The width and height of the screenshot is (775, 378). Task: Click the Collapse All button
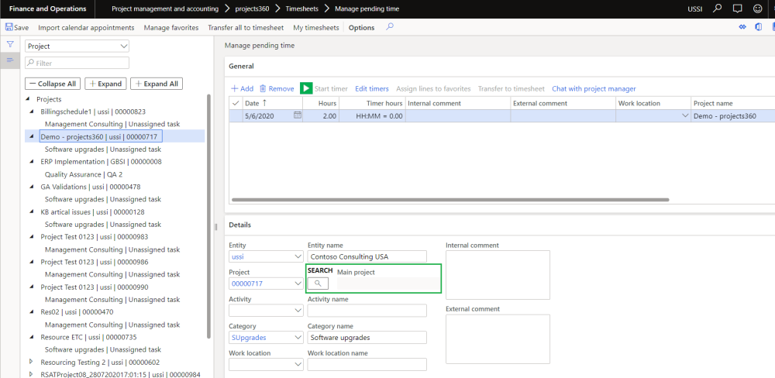tap(53, 84)
